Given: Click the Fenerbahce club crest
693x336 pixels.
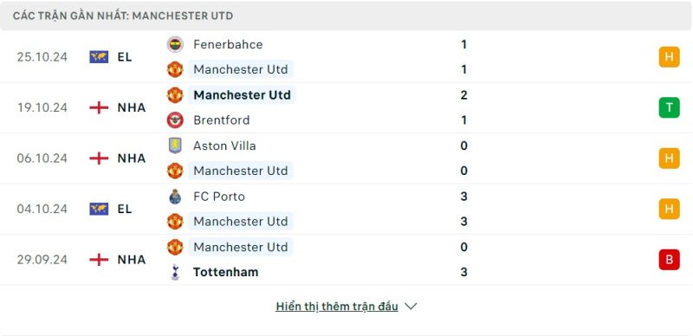Looking at the screenshot, I should coord(175,44).
